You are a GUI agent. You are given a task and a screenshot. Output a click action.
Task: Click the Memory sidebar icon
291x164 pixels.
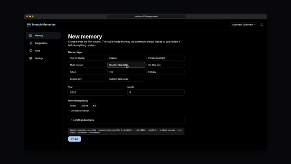pyautogui.click(x=31, y=35)
